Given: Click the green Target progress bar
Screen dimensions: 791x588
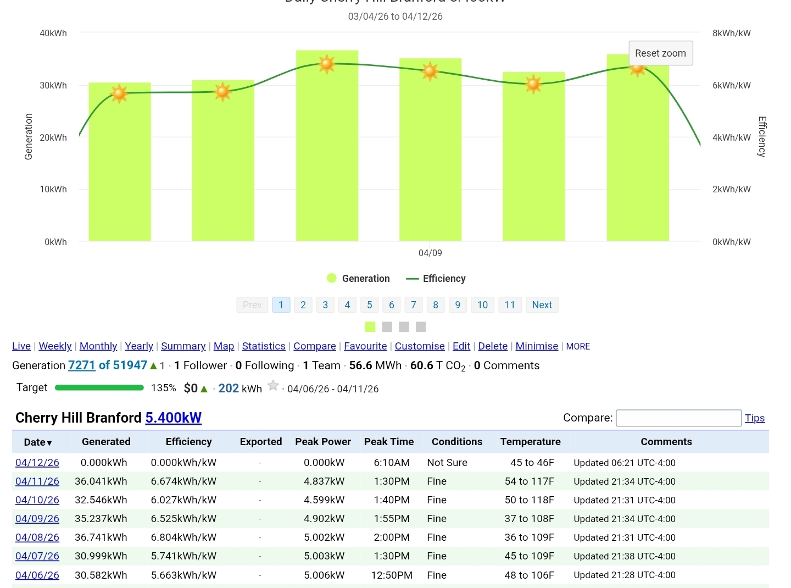Looking at the screenshot, I should (x=99, y=388).
